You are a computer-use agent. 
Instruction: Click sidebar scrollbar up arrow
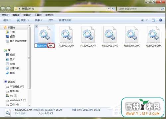pos(29,25)
